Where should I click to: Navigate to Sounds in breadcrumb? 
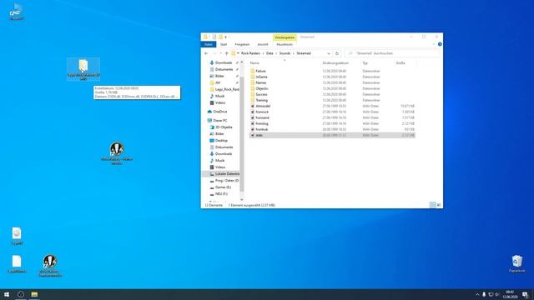click(x=285, y=53)
